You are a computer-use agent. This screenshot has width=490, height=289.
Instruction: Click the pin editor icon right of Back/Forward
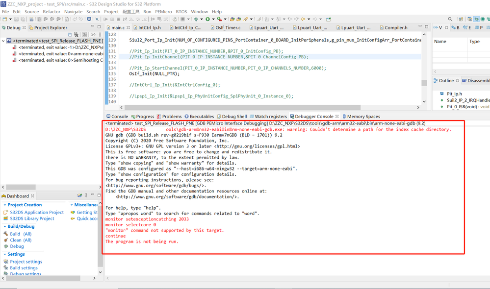(x=329, y=19)
